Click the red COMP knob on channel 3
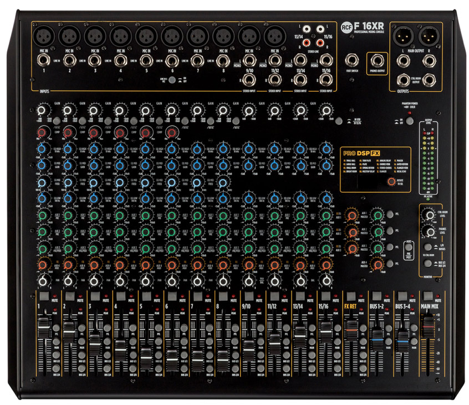 94,132
